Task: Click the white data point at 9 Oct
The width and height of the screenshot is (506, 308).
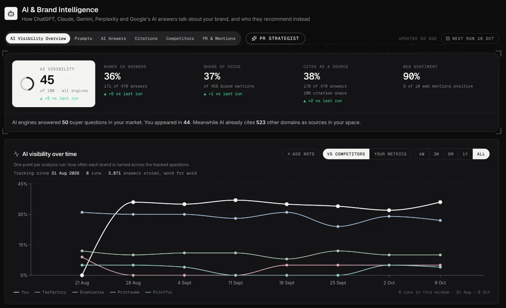Action: tap(440, 202)
